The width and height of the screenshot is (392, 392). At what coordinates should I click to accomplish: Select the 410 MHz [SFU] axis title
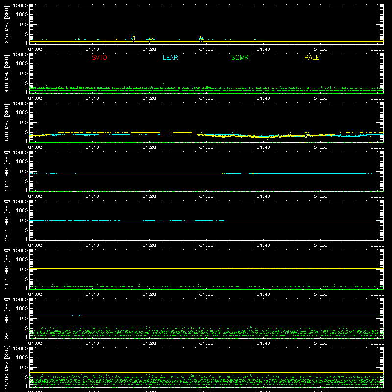pos(7,73)
